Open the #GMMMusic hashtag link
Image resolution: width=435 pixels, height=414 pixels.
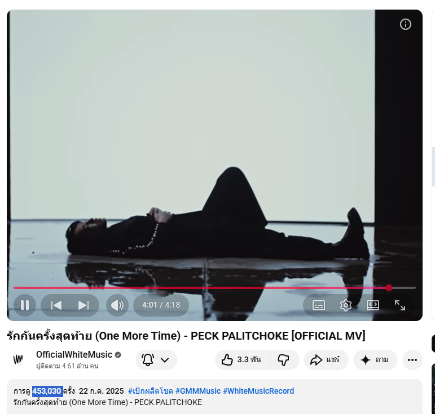click(197, 391)
